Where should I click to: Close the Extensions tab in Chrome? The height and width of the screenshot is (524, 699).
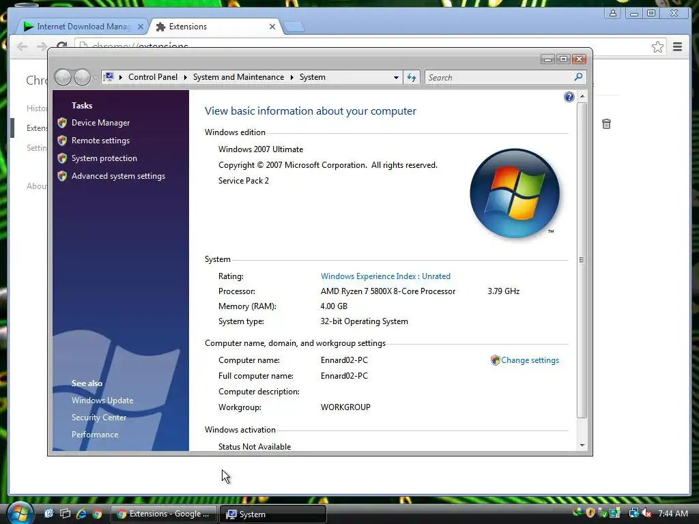click(x=272, y=27)
